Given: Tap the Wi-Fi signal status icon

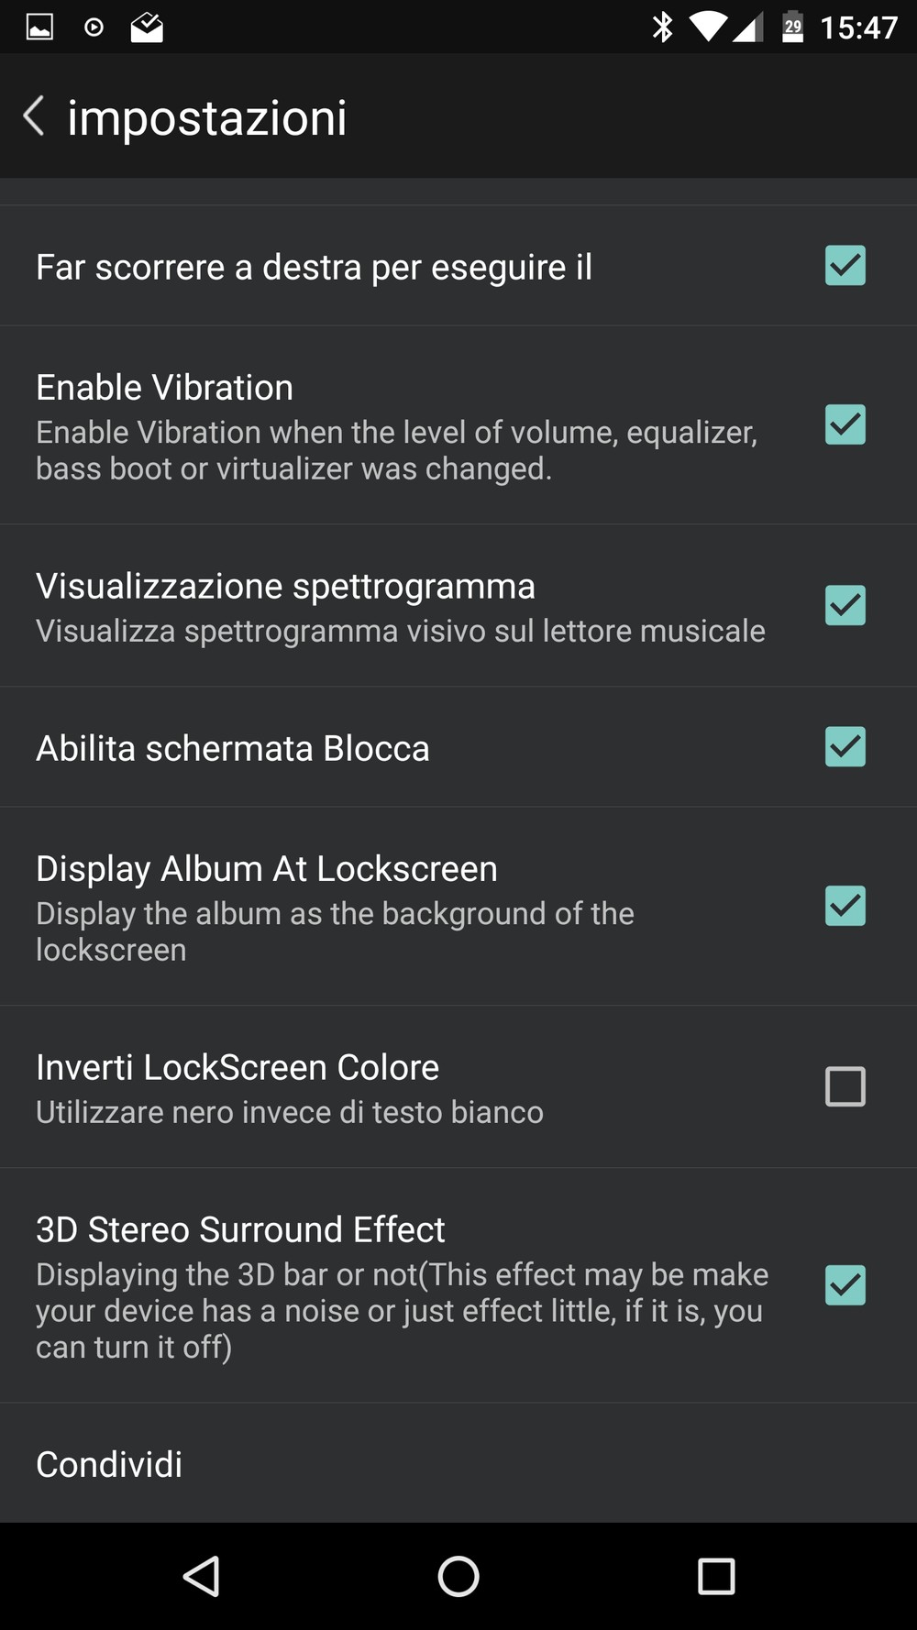Looking at the screenshot, I should click(707, 28).
